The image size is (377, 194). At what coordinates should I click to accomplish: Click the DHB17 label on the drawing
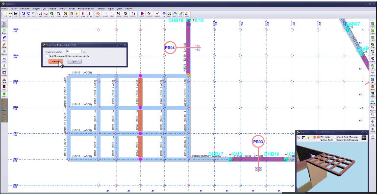(216, 154)
